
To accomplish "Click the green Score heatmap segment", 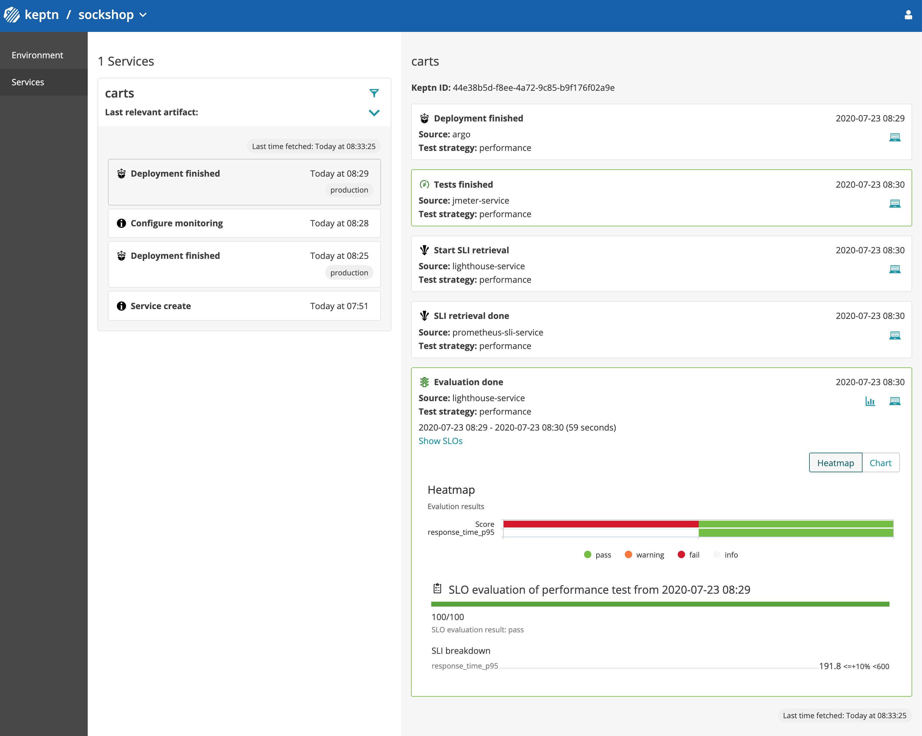I will point(796,524).
